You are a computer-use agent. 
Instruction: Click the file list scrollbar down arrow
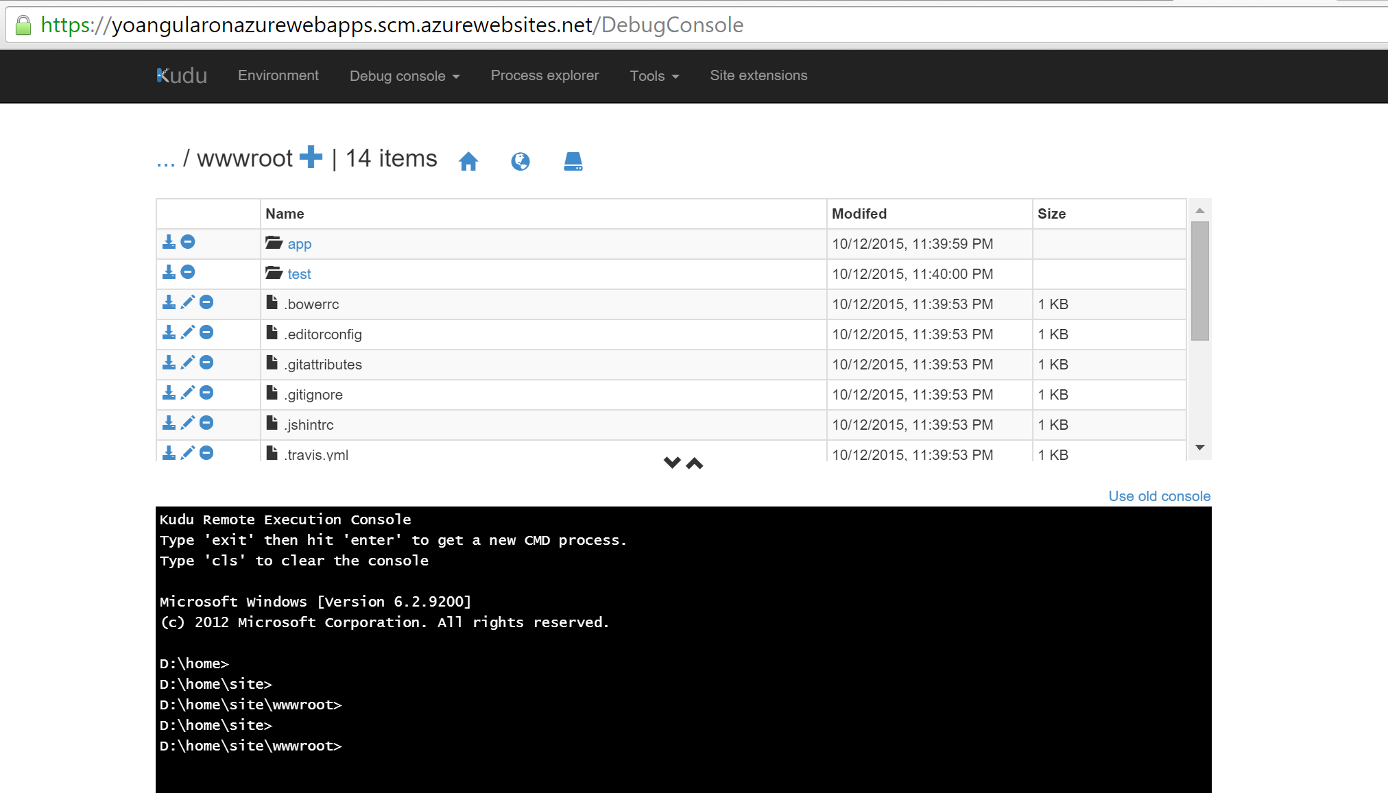point(1200,448)
